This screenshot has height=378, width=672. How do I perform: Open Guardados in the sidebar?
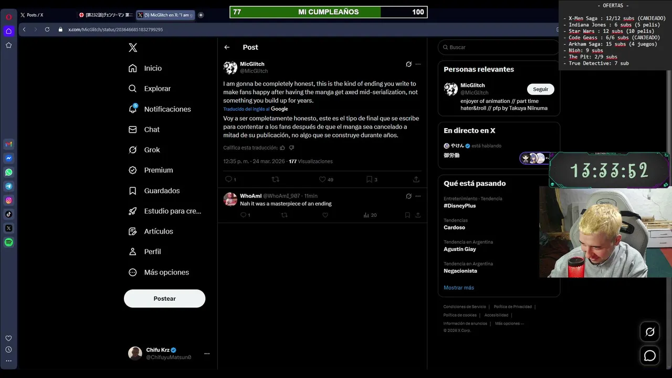154,191
